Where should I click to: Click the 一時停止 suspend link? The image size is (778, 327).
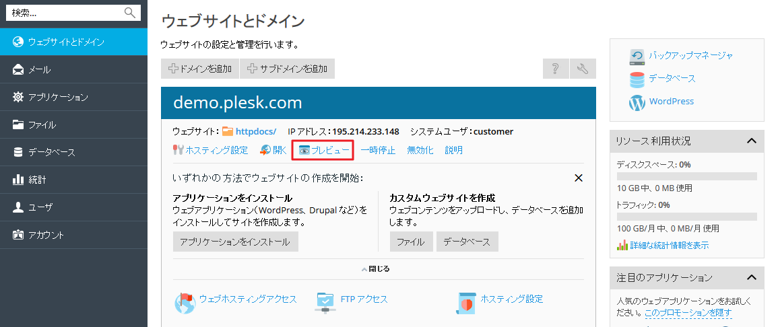(x=378, y=150)
